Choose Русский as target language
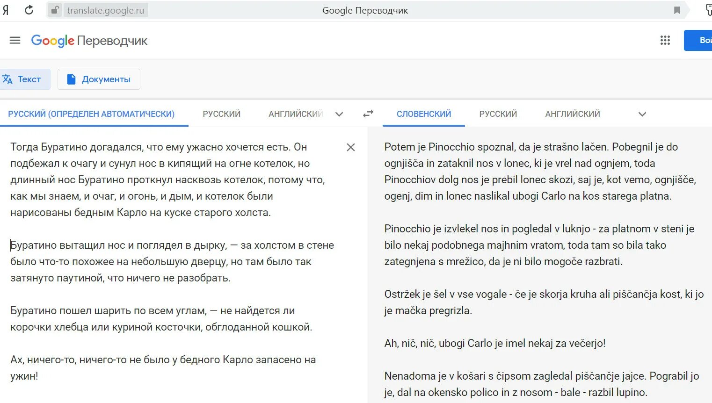 tap(498, 114)
